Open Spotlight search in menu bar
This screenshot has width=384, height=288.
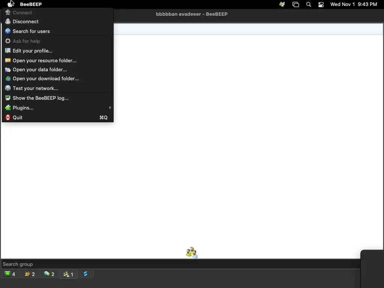click(309, 4)
